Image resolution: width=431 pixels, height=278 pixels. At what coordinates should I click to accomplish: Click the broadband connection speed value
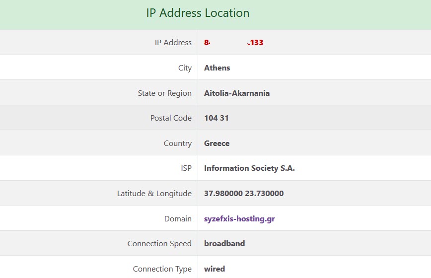tap(224, 244)
